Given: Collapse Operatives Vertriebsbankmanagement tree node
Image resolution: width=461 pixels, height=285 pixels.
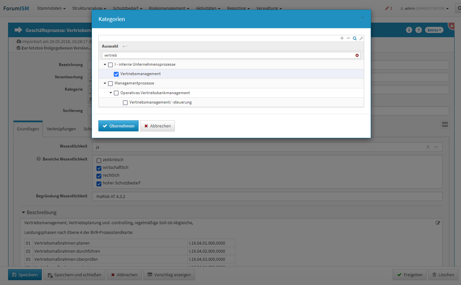Looking at the screenshot, I should [x=111, y=93].
